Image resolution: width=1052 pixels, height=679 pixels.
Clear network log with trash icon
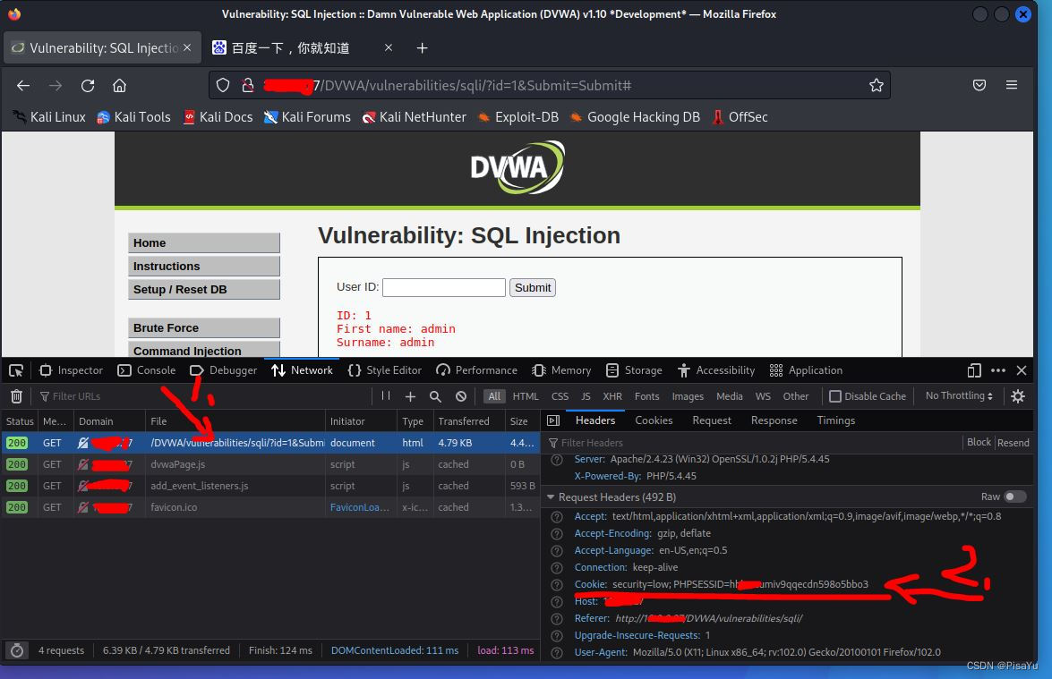pyautogui.click(x=17, y=396)
